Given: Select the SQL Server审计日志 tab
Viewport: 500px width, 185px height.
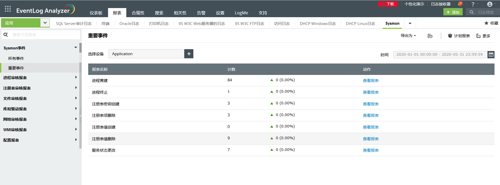Looking at the screenshot, I should pyautogui.click(x=74, y=23).
